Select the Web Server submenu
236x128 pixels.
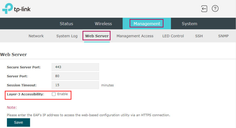pyautogui.click(x=97, y=36)
